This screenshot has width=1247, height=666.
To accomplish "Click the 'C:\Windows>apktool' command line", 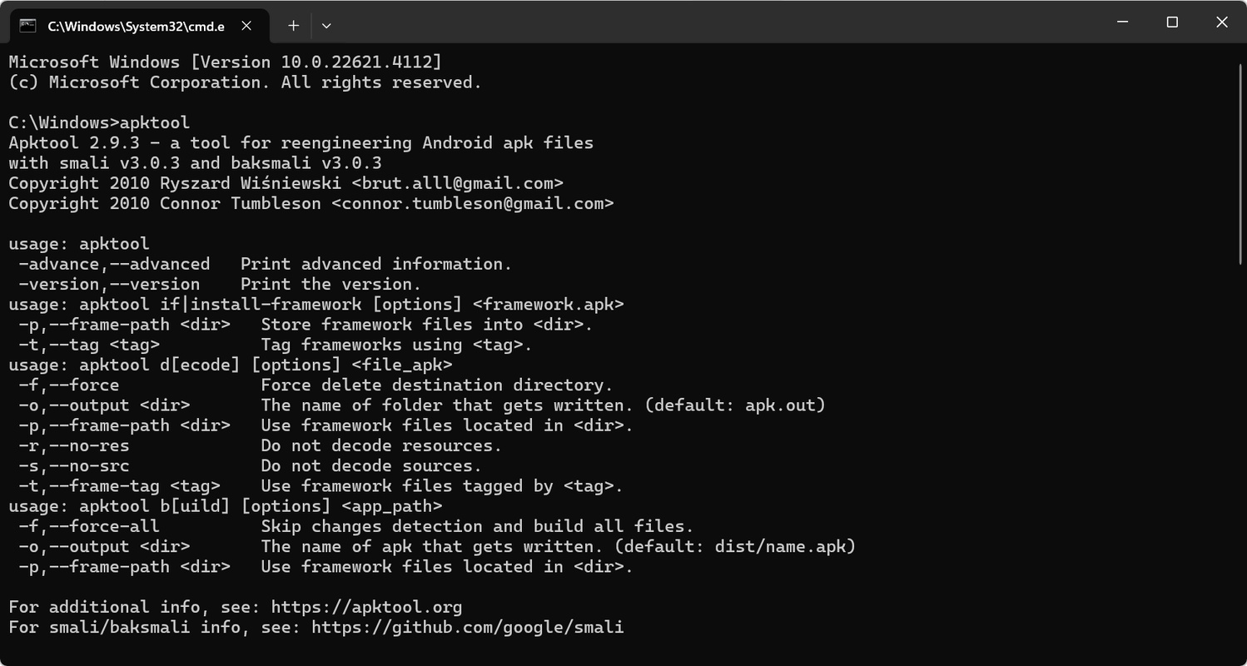I will coord(99,122).
